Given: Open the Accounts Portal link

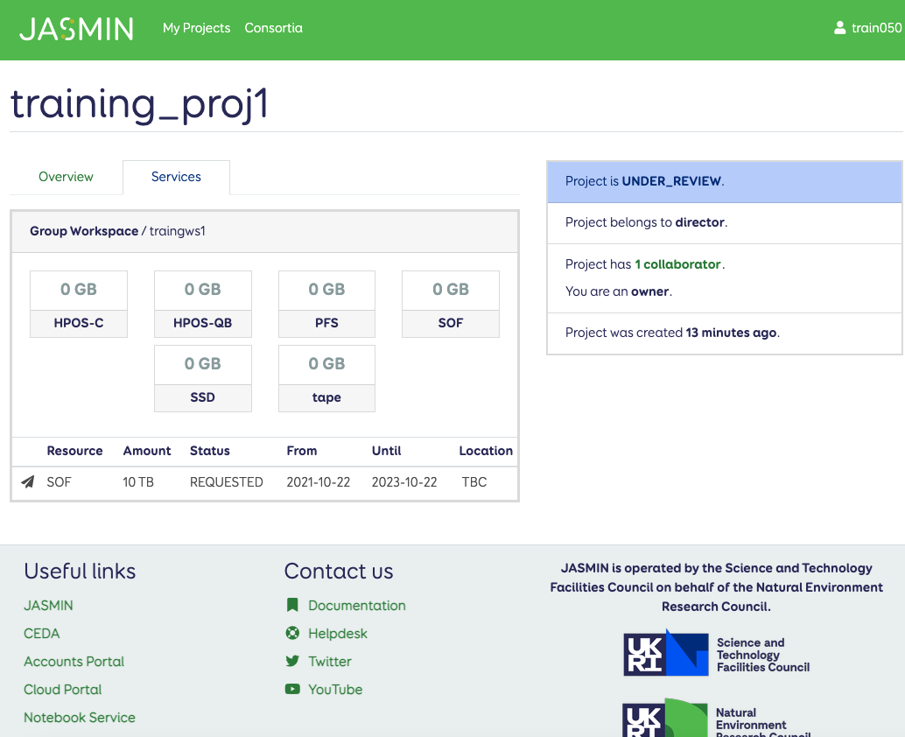Looking at the screenshot, I should click(x=74, y=662).
